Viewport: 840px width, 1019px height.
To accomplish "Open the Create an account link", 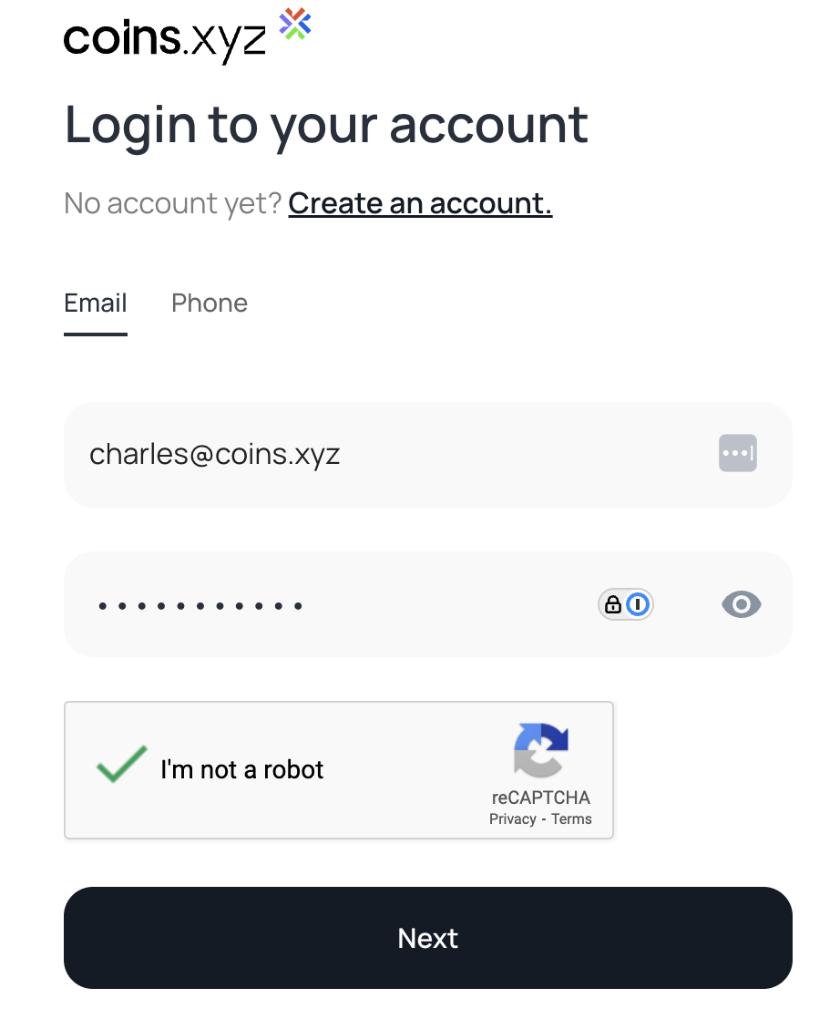I will 420,203.
